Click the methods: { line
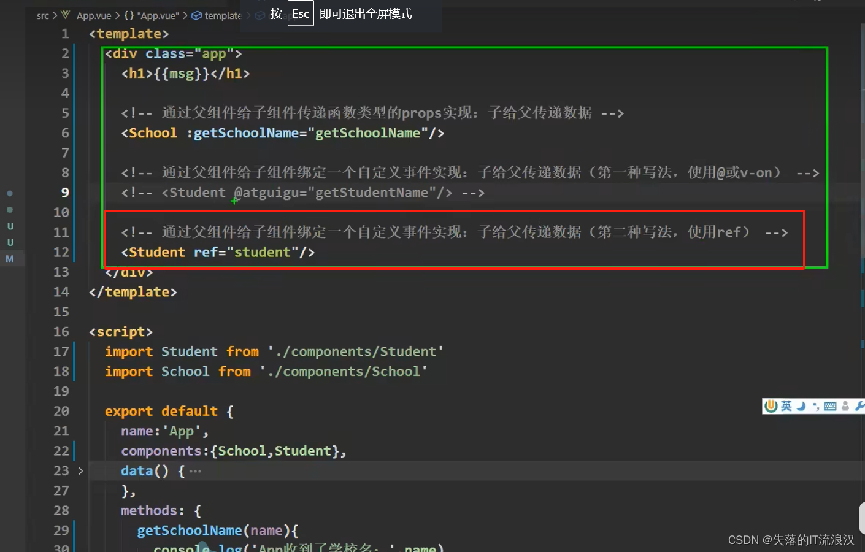865x552 pixels. [161, 511]
